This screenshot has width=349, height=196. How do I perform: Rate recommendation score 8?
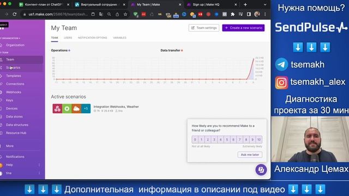pos(246,139)
